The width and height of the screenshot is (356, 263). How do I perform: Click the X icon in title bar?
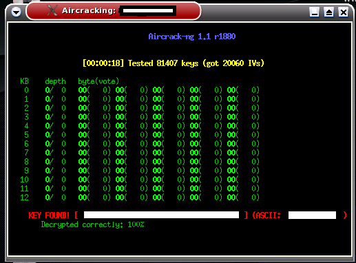click(52, 10)
